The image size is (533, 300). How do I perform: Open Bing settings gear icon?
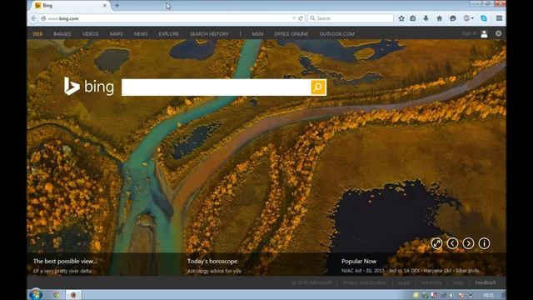click(498, 33)
